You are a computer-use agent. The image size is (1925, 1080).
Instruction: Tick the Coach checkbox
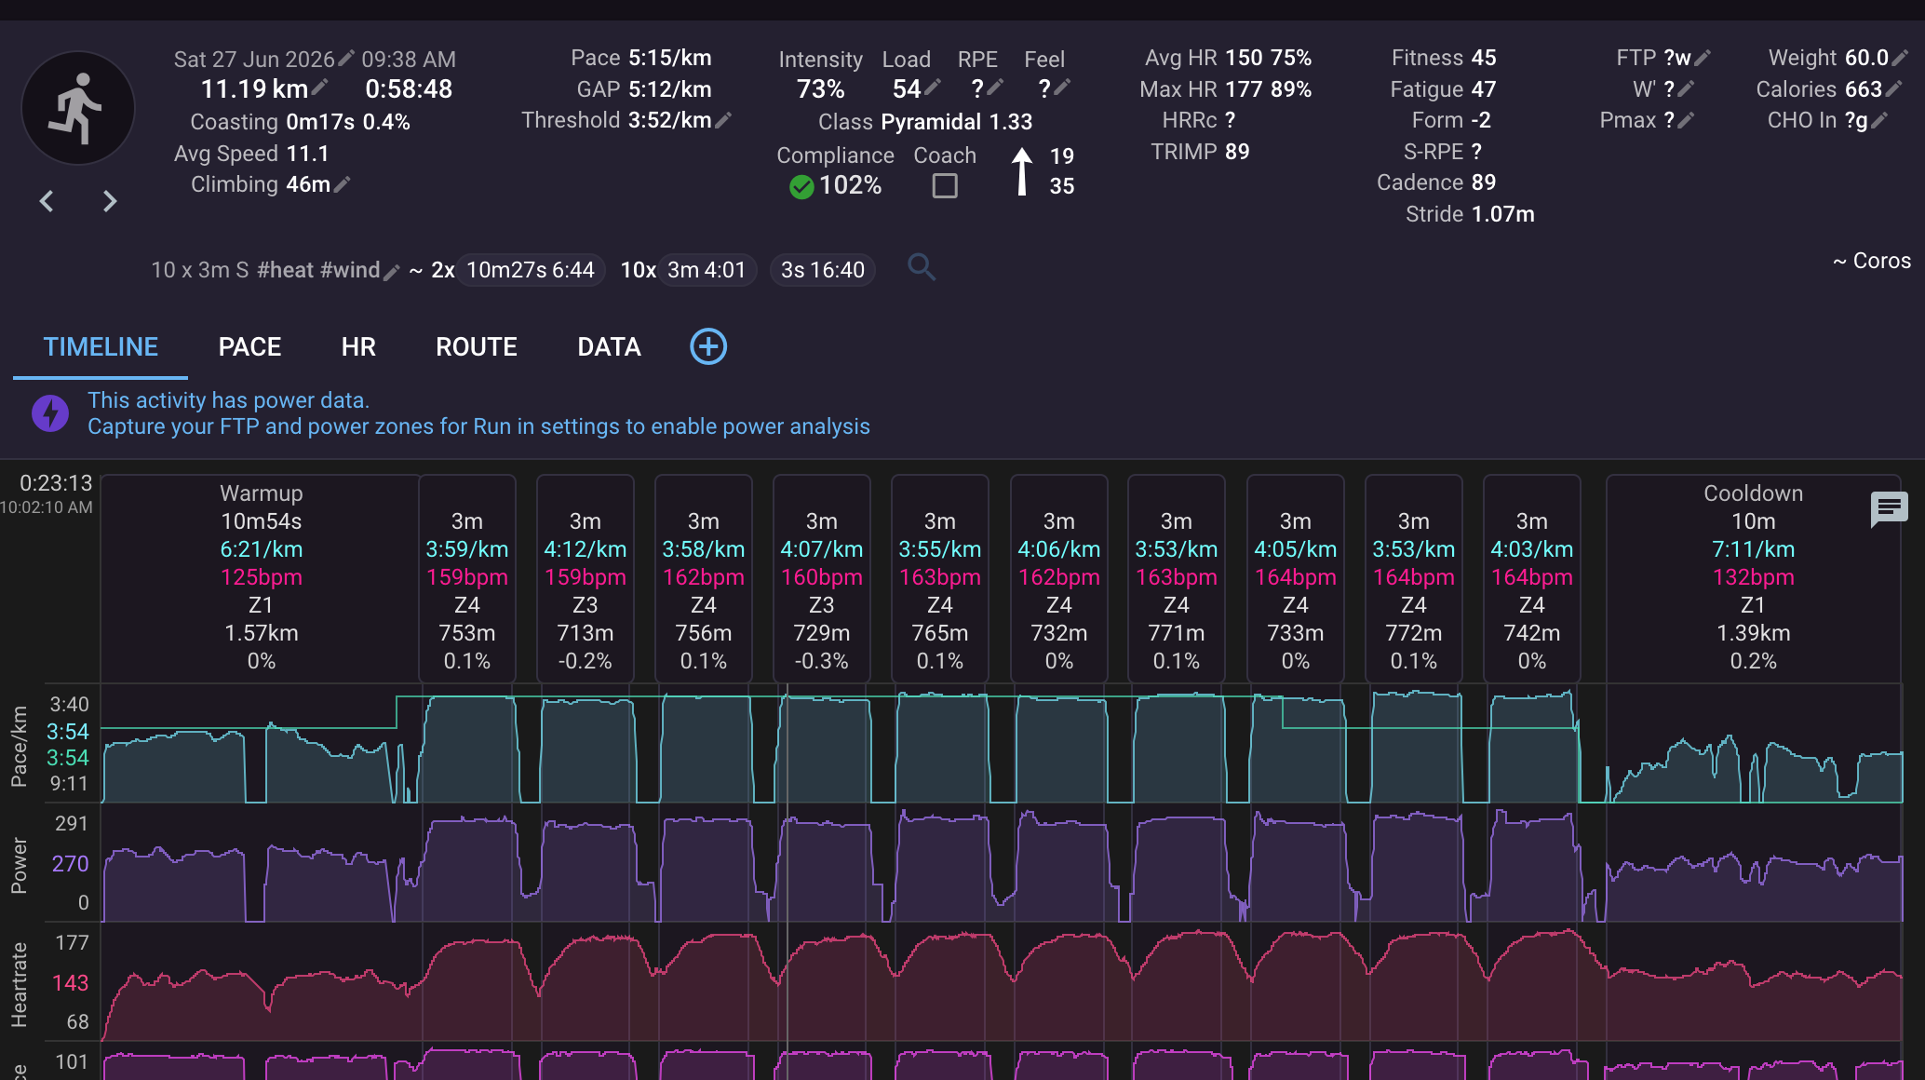945,186
